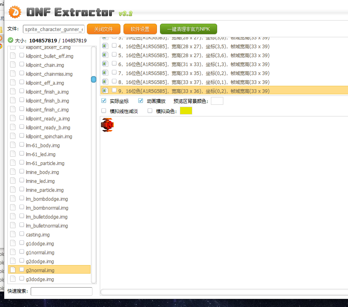The width and height of the screenshot is (348, 307).
Task: Click the 关闭文件 button
Action: pyautogui.click(x=103, y=29)
